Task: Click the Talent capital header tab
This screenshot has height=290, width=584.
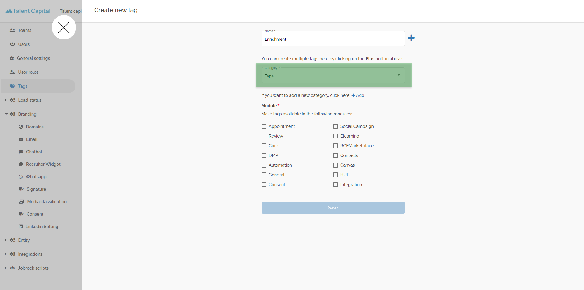Action: pos(71,11)
